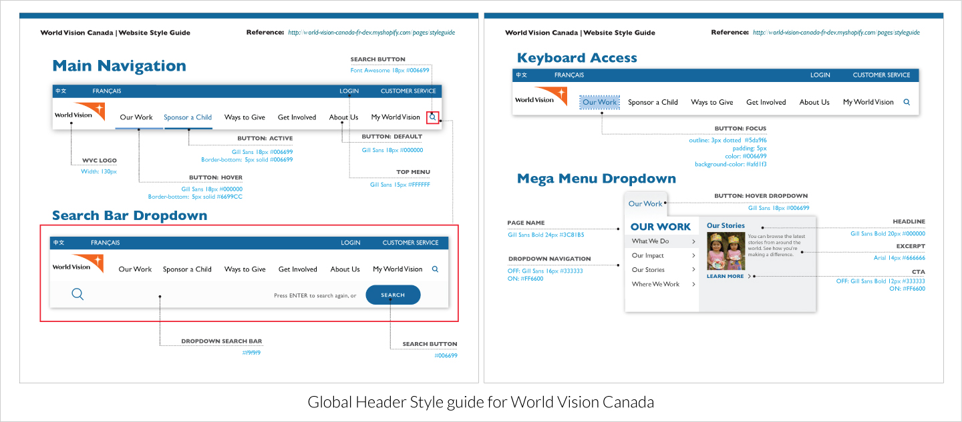Screen dimensions: 962x422
Task: Click the LEARN MORE link in mega menu
Action: pos(725,276)
